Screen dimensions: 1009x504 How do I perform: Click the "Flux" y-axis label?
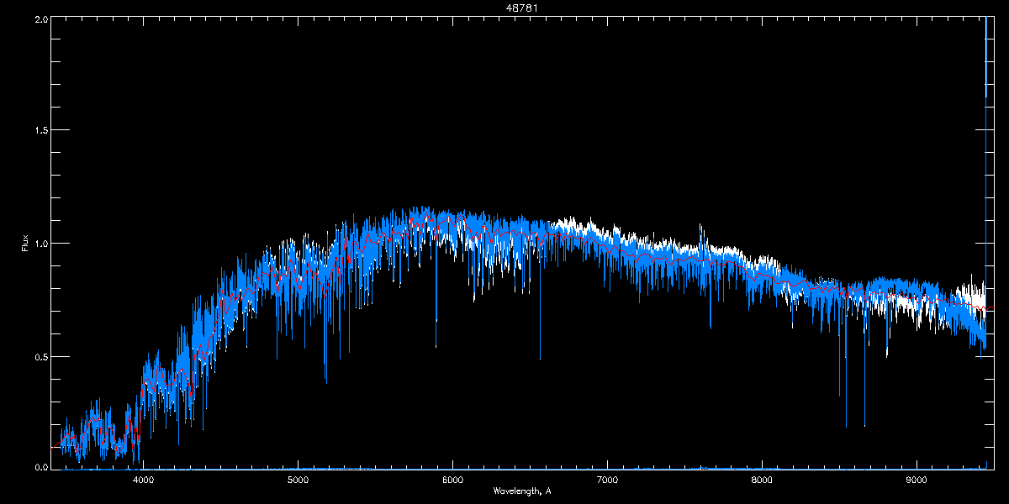click(25, 242)
